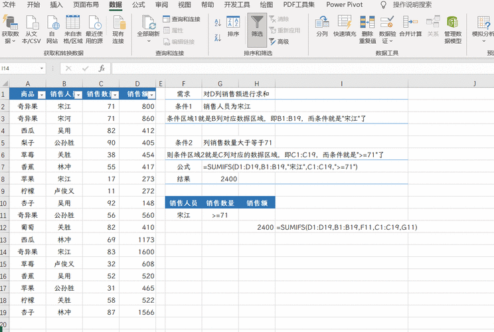This screenshot has height=332, width=494.
Task: Switch to the 插入 tab
Action: (x=56, y=5)
